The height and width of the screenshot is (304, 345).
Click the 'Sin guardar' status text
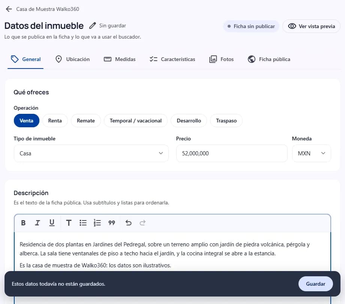click(x=112, y=25)
